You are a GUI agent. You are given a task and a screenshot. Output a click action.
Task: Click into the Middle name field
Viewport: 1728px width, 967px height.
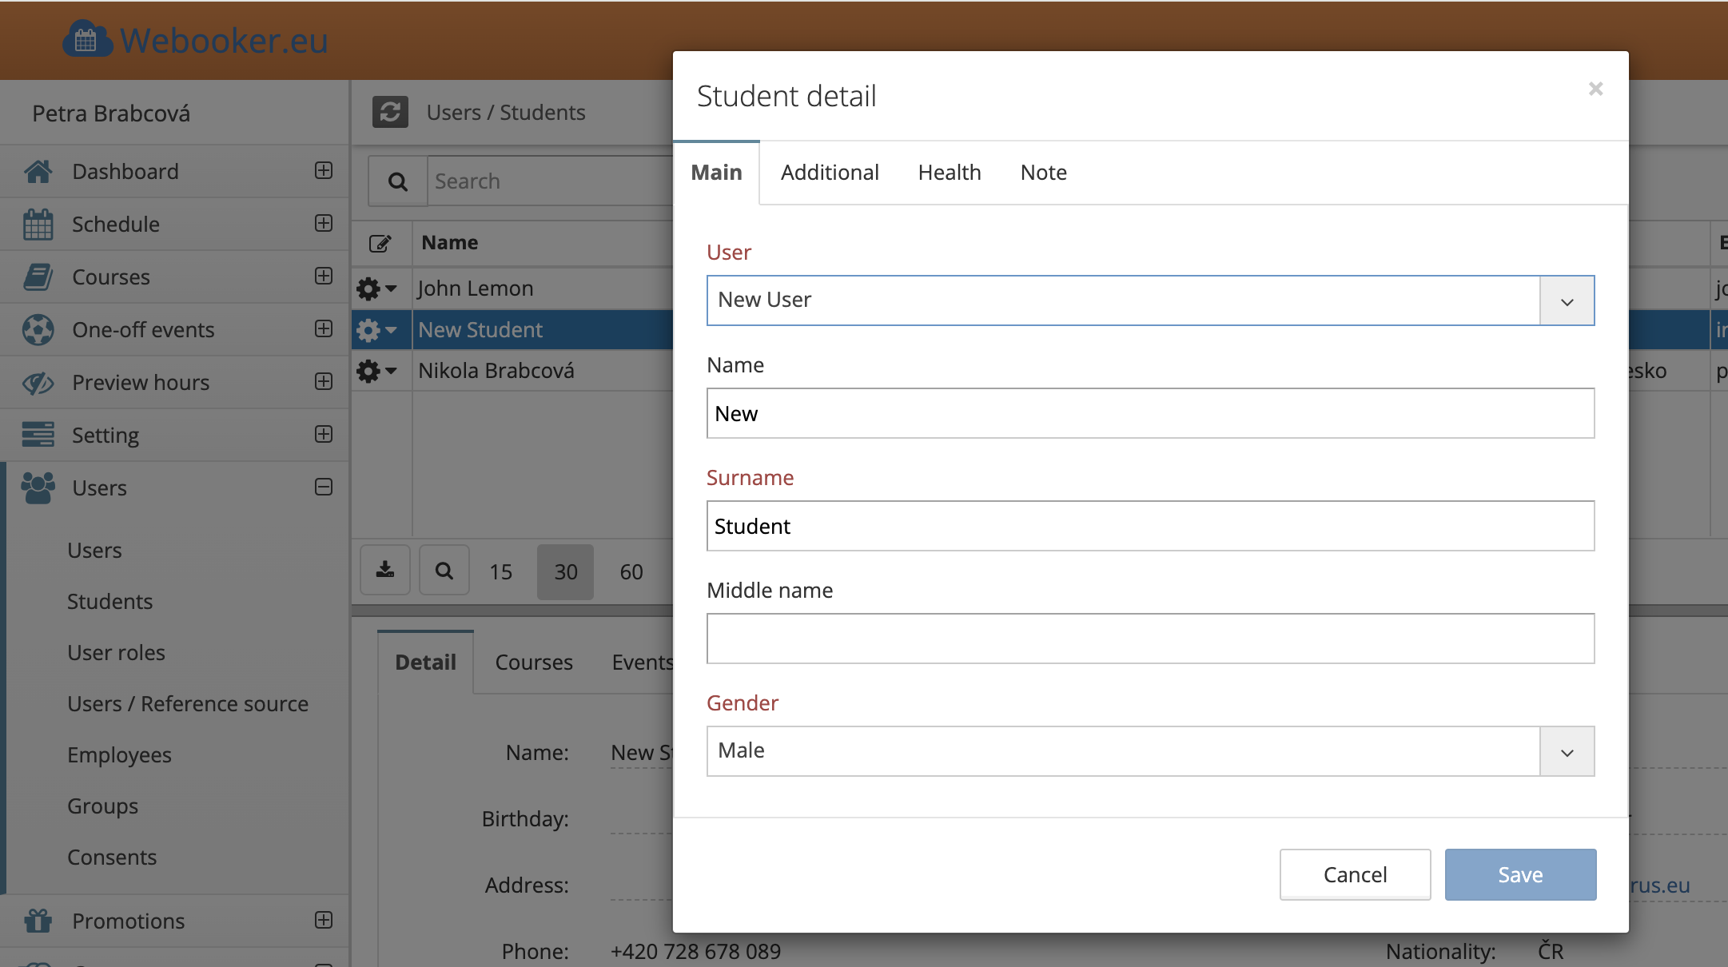[1150, 639]
